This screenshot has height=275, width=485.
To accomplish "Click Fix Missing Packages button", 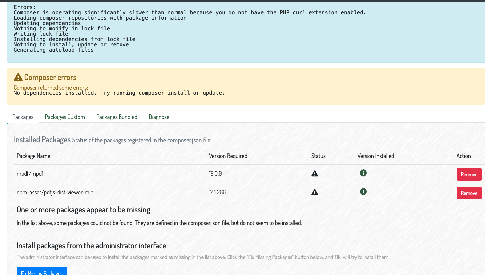I will coord(42,272).
